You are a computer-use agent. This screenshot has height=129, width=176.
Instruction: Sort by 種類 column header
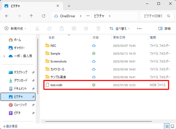click(153, 38)
